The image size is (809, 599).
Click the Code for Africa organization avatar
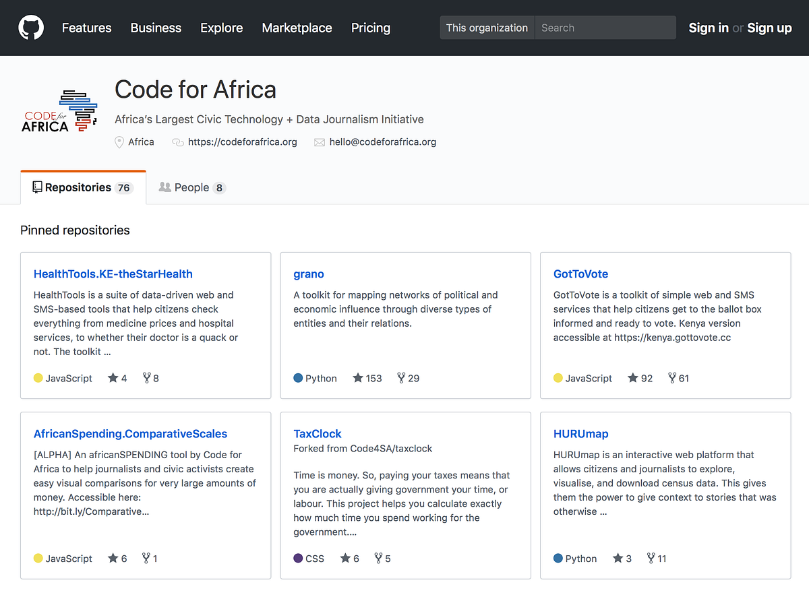click(x=59, y=111)
